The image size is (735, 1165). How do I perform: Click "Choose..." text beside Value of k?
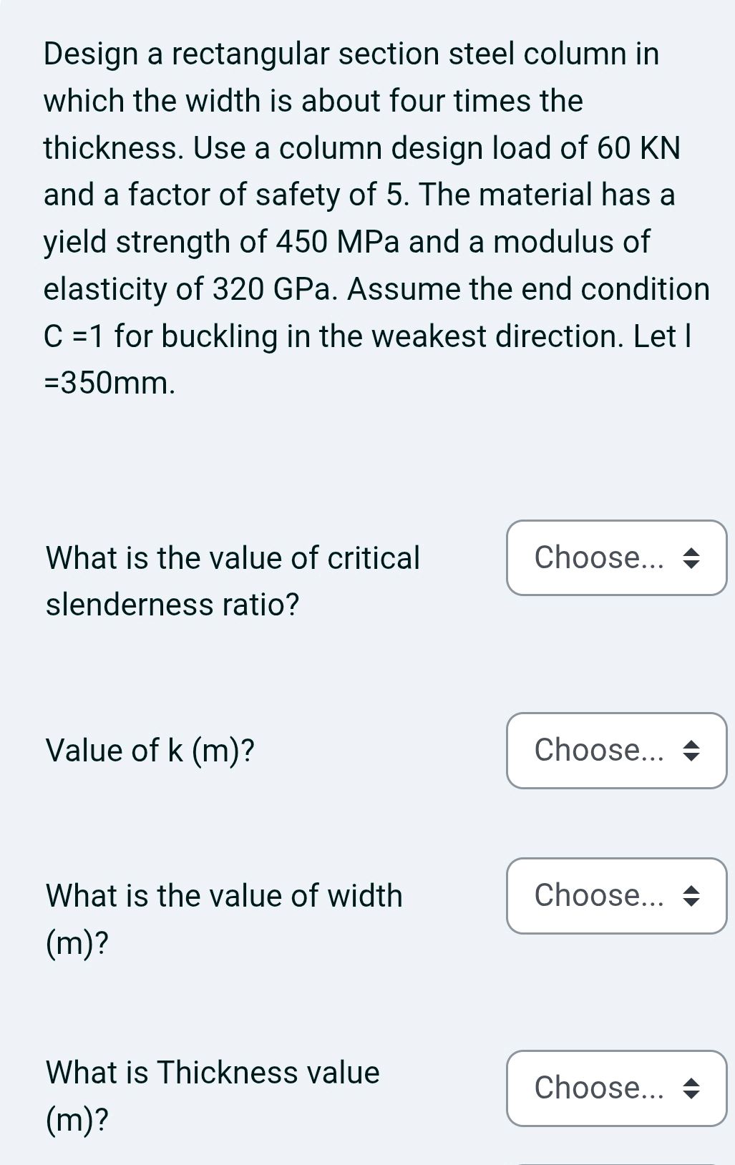[x=598, y=751]
